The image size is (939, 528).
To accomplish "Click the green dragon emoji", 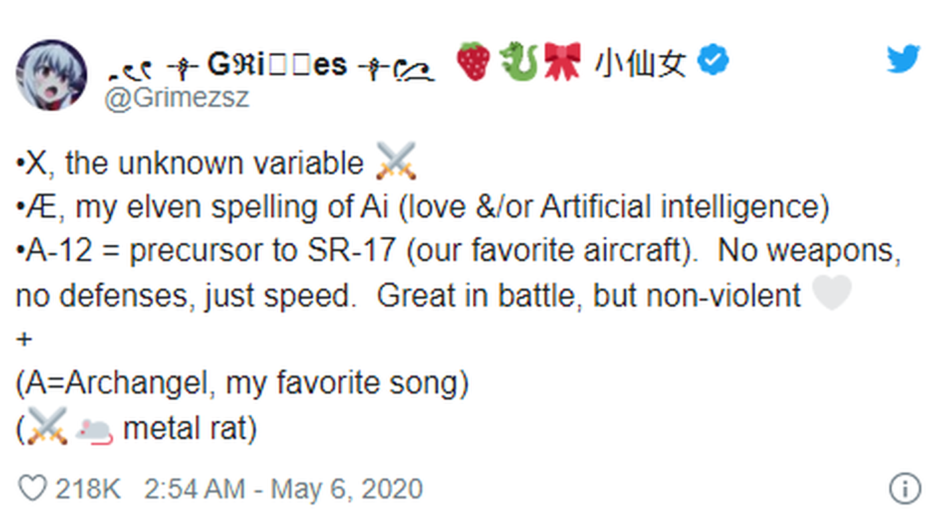I will pyautogui.click(x=519, y=62).
